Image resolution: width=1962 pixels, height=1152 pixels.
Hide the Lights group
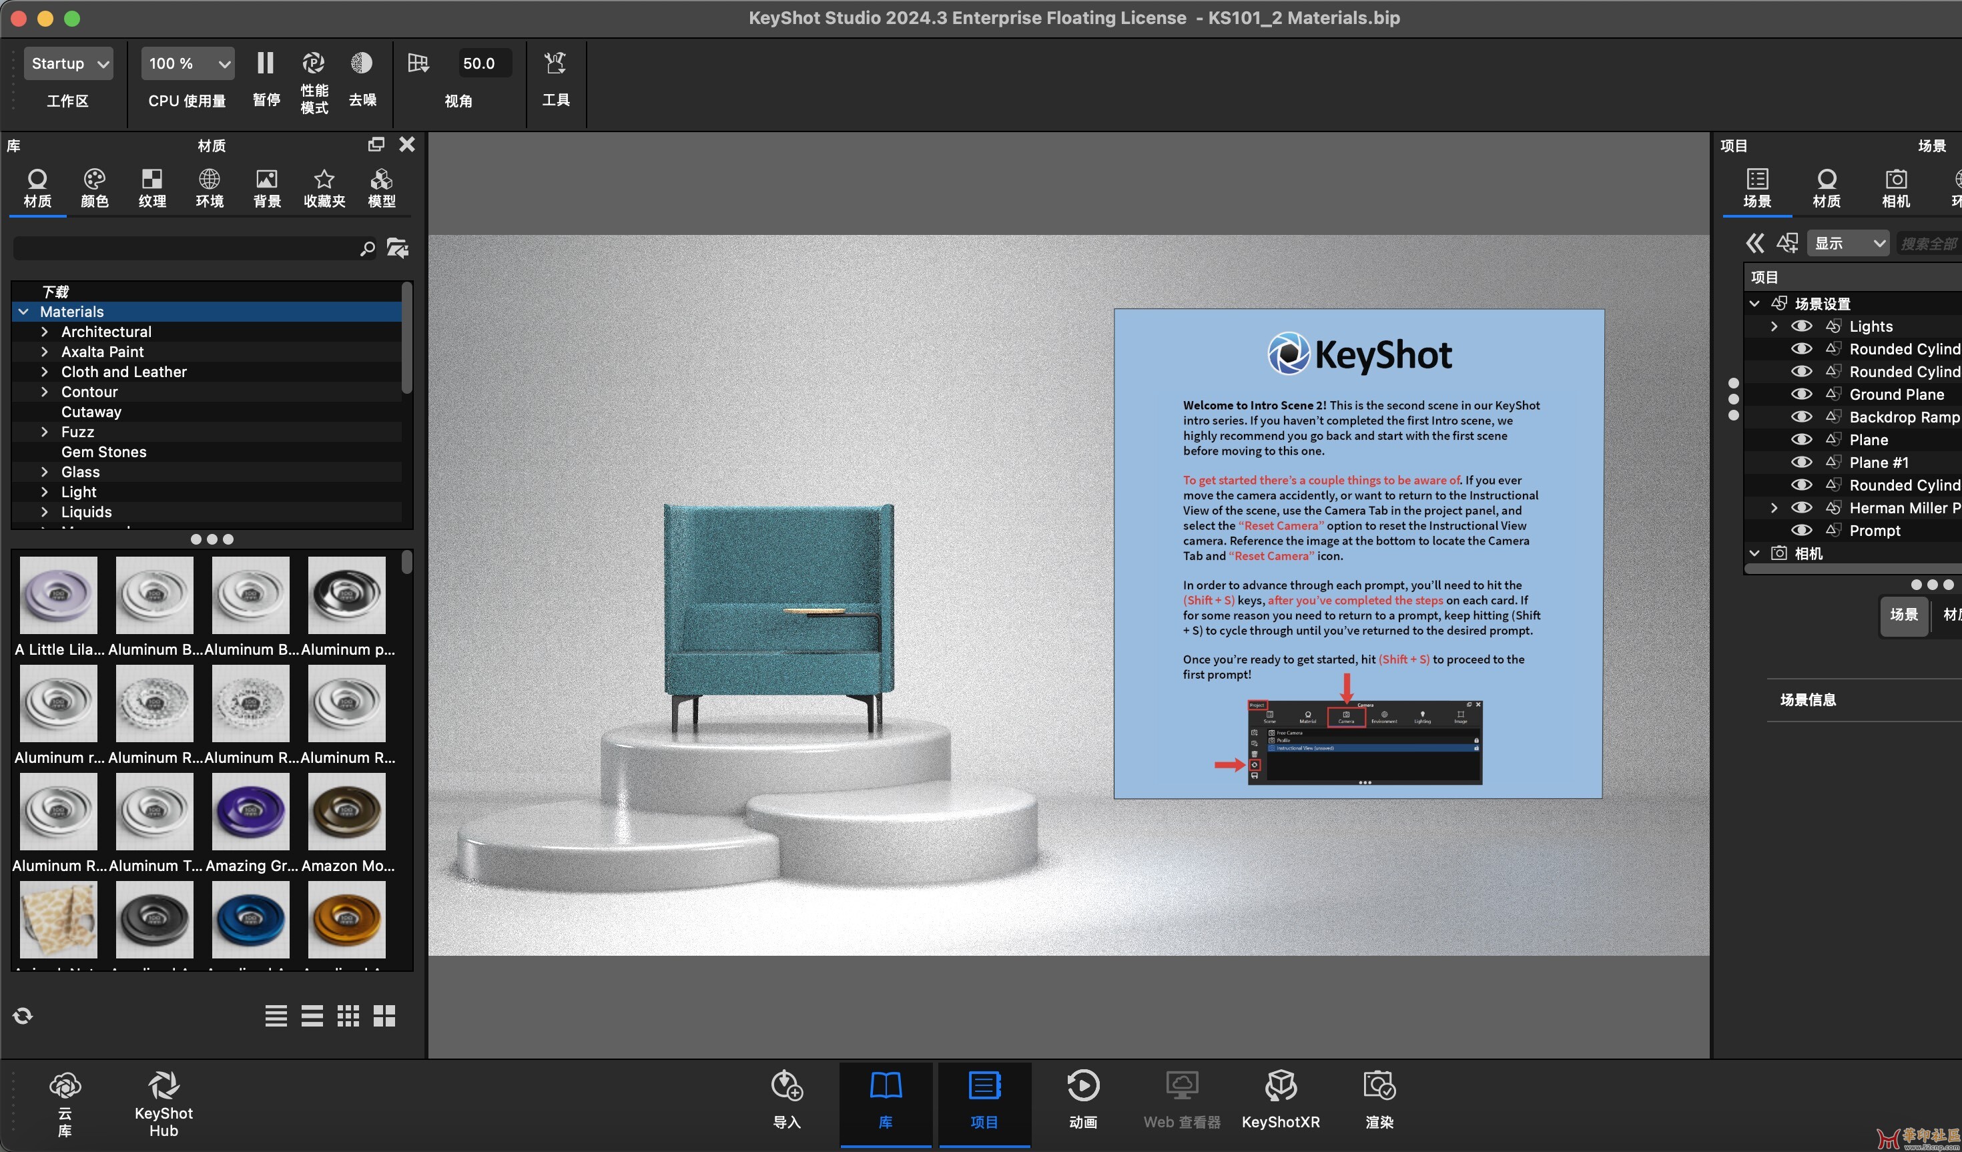(1802, 326)
